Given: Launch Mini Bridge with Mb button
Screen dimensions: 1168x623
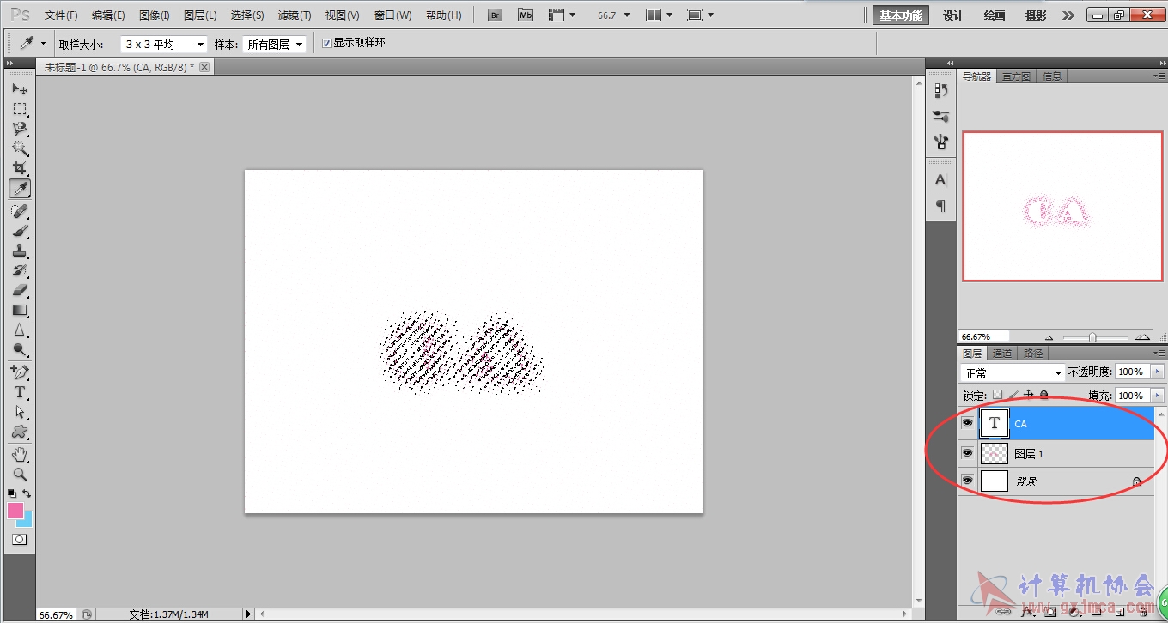Looking at the screenshot, I should tap(526, 15).
